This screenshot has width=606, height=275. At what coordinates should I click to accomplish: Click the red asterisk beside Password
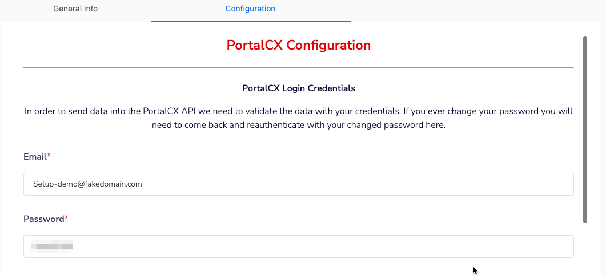[66, 218]
